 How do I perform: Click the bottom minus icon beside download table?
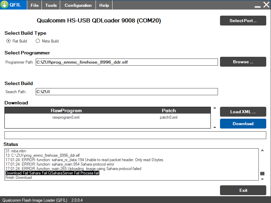(x=215, y=127)
